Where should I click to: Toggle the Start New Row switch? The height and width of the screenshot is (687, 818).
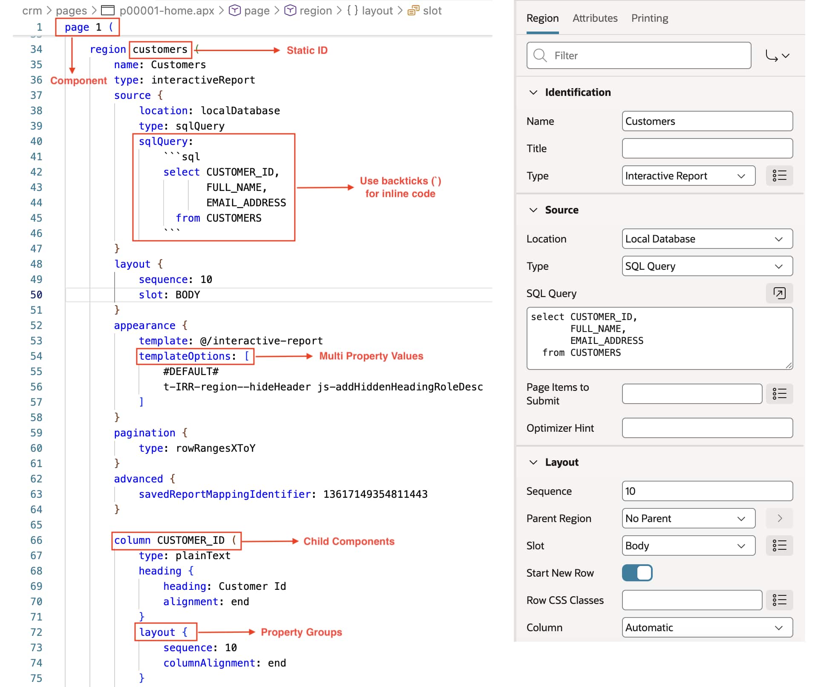(x=637, y=573)
